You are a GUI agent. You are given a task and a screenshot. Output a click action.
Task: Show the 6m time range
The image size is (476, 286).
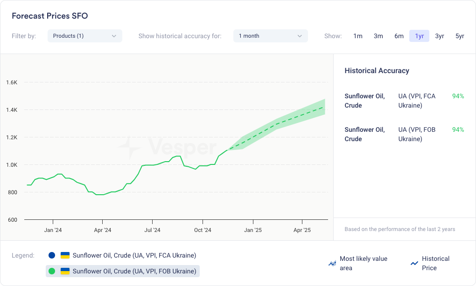pos(399,36)
